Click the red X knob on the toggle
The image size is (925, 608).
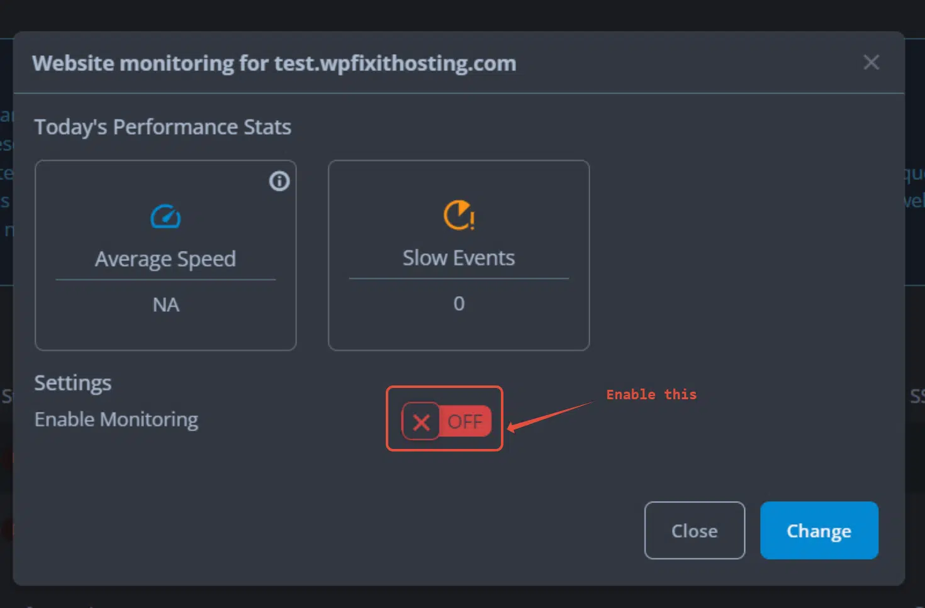pos(421,421)
